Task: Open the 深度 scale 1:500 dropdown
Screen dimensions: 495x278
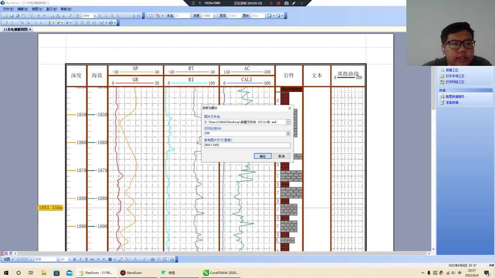Action: (x=215, y=16)
